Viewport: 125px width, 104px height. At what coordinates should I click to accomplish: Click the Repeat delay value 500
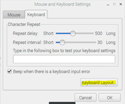[99, 33]
